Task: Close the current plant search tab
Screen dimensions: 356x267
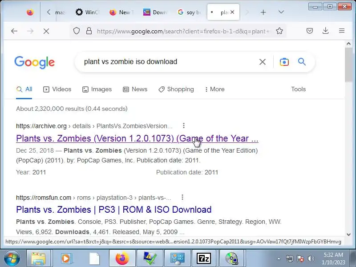Action: [232, 12]
